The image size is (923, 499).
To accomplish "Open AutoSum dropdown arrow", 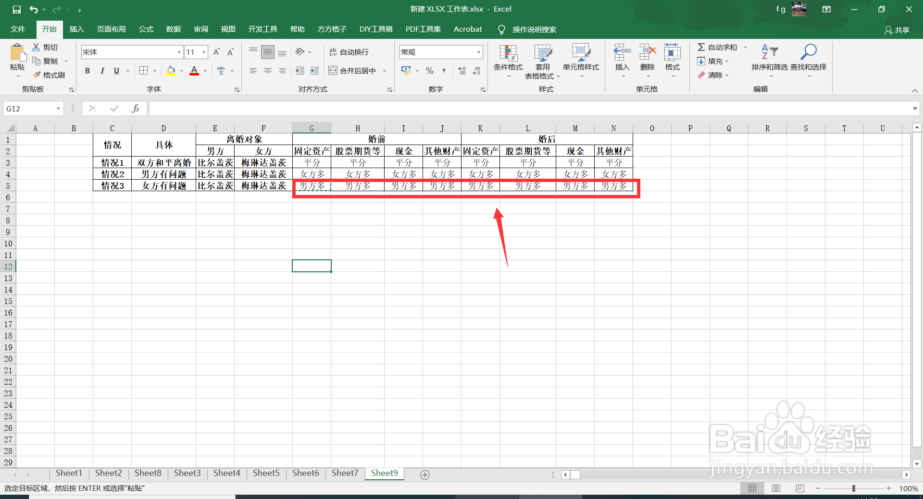I will click(746, 47).
